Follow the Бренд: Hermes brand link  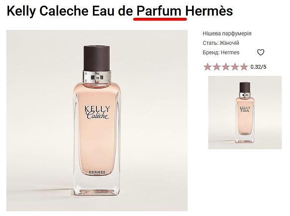tap(221, 52)
